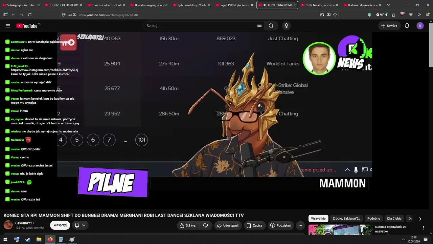Switch to the tędy mam bliżej tab
Screen dimensions: 433x244
pos(192,5)
